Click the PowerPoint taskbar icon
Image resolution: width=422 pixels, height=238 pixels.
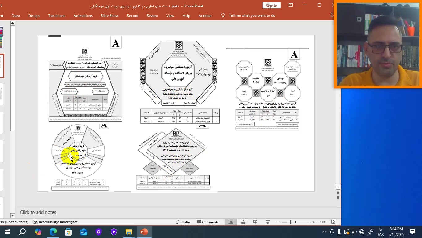tap(144, 232)
